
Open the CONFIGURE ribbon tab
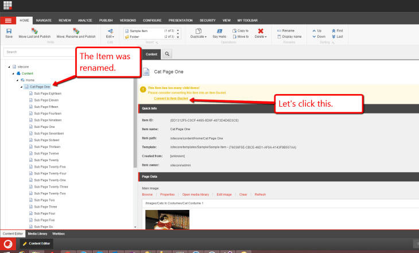click(152, 20)
